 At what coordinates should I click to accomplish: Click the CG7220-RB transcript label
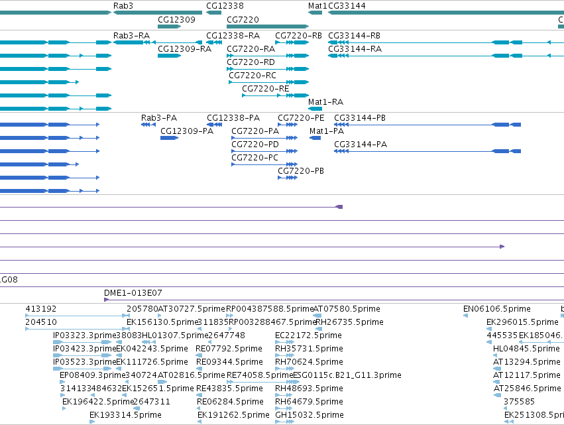coord(298,36)
